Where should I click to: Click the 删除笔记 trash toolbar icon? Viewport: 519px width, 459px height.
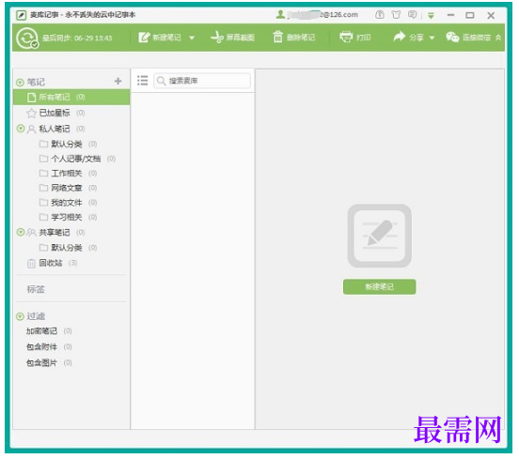pos(278,37)
